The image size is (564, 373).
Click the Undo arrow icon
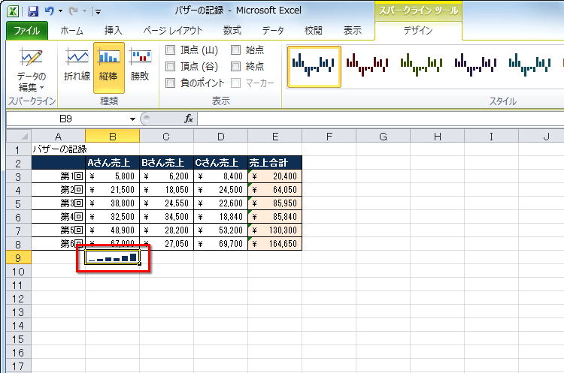(x=50, y=12)
